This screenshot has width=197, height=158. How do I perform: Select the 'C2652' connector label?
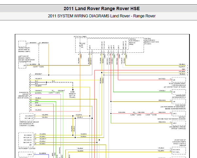133,115
